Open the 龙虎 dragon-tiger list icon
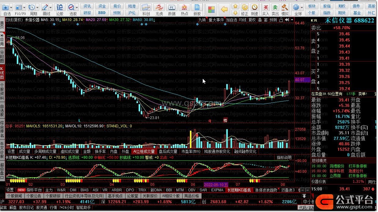378x212 pixels. click(159, 7)
